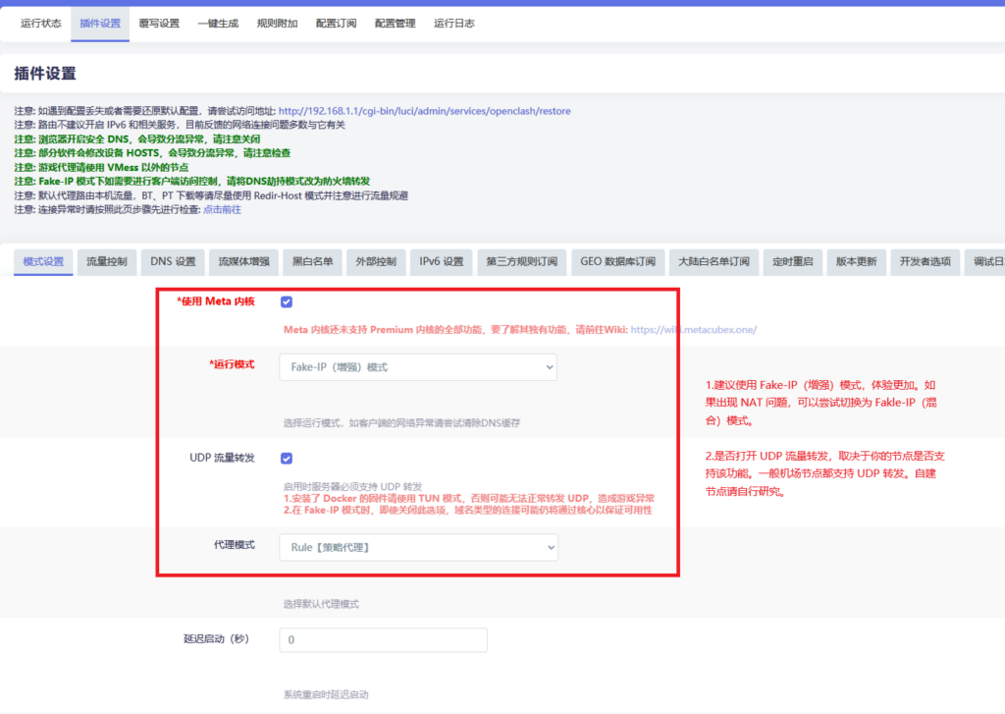
Task: Open the 覆写设置 tab
Action: (159, 24)
